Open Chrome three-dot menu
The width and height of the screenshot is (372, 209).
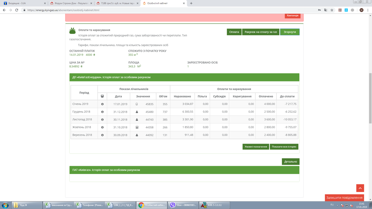pyautogui.click(x=368, y=10)
